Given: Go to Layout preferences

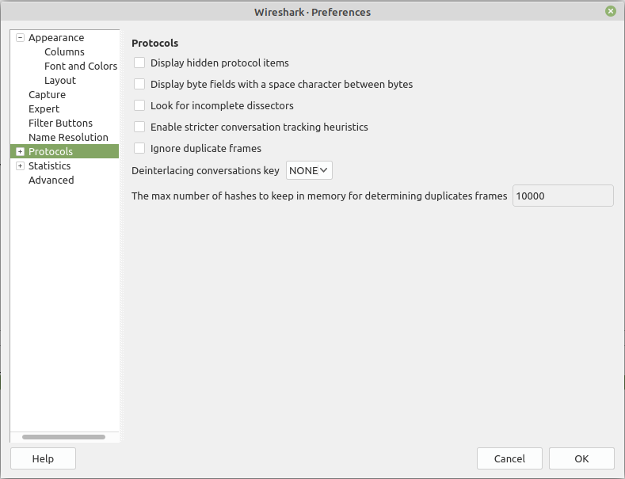Looking at the screenshot, I should click(60, 81).
